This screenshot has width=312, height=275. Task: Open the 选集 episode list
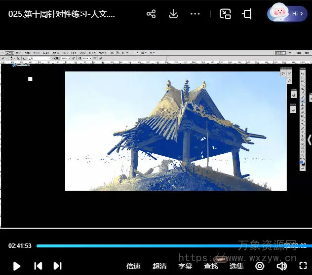point(236,266)
